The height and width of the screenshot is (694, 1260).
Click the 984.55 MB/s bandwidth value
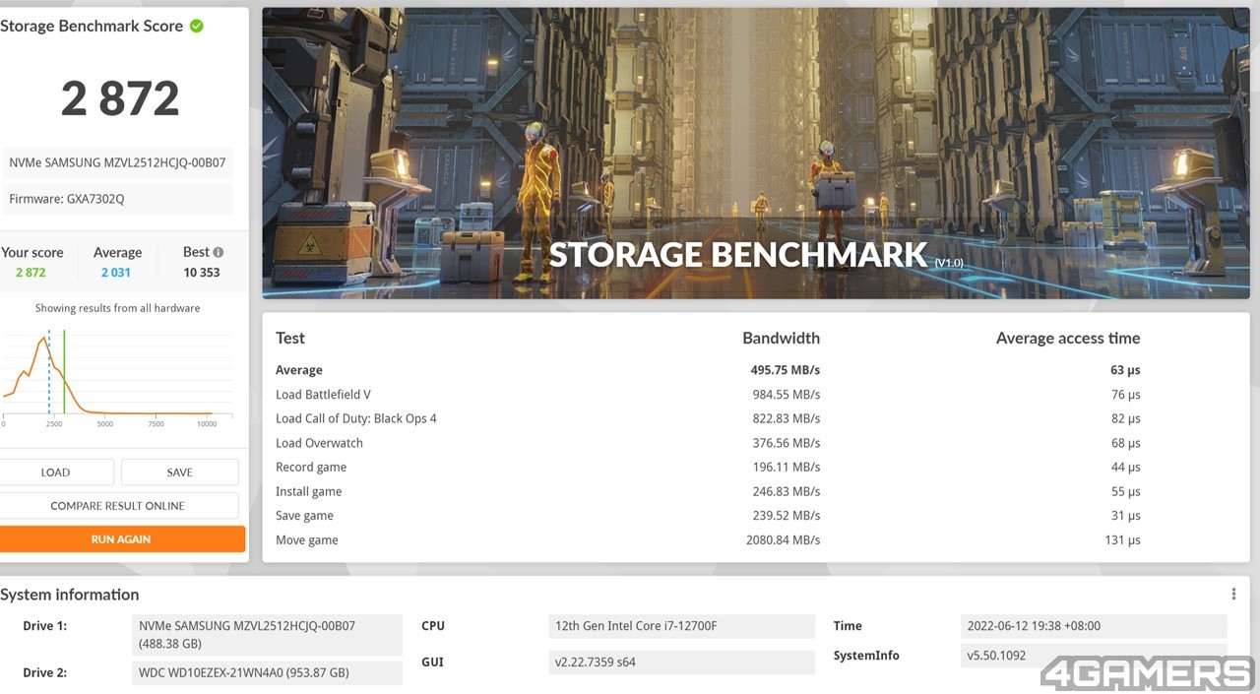[x=787, y=395]
